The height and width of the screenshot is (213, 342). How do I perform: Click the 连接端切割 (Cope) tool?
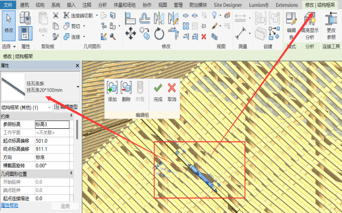tap(78, 15)
